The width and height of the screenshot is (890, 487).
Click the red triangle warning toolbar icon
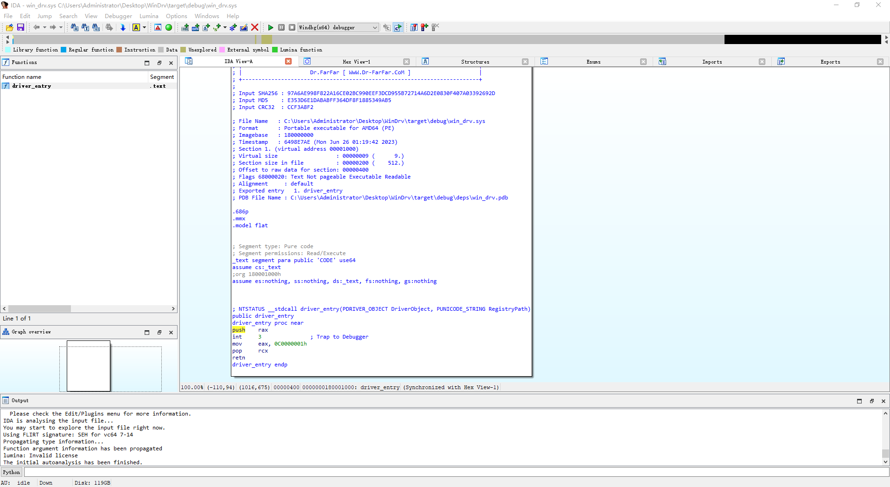[x=158, y=27]
